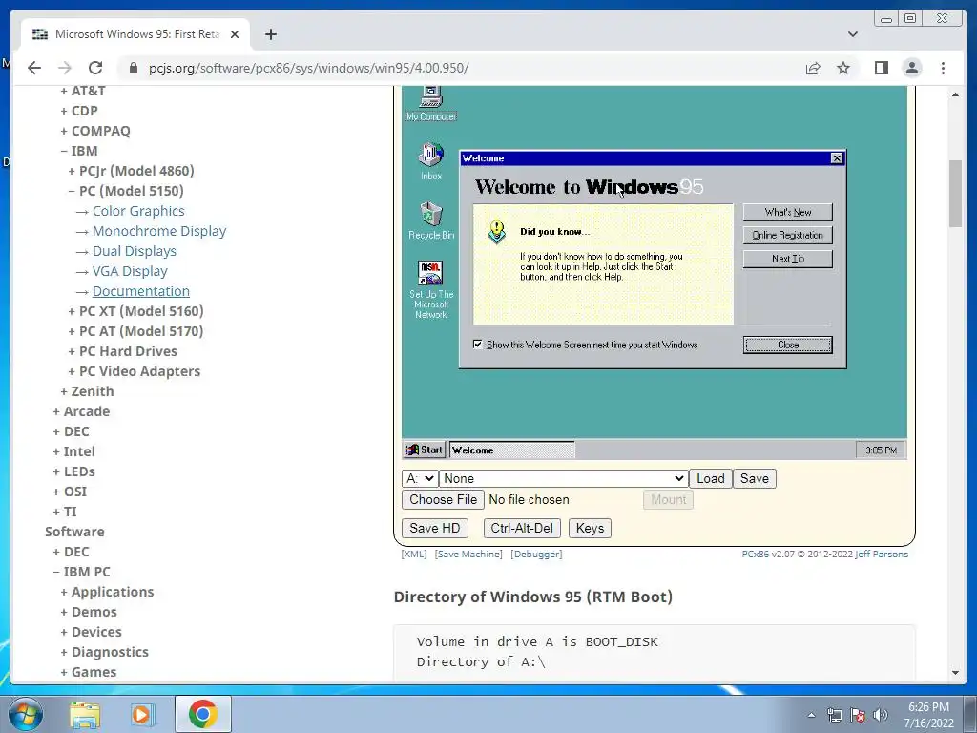This screenshot has width=977, height=733.
Task: Open the [Save Machine] link
Action: (x=468, y=555)
